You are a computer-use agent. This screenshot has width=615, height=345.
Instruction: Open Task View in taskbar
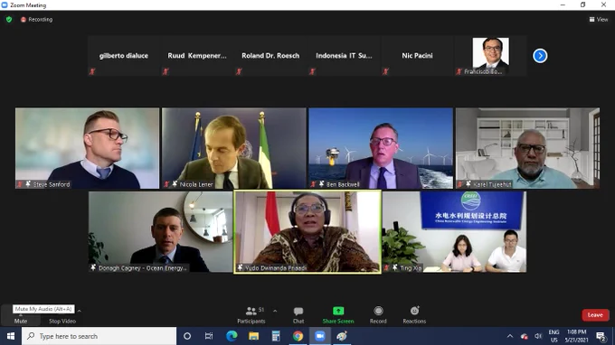click(x=209, y=336)
